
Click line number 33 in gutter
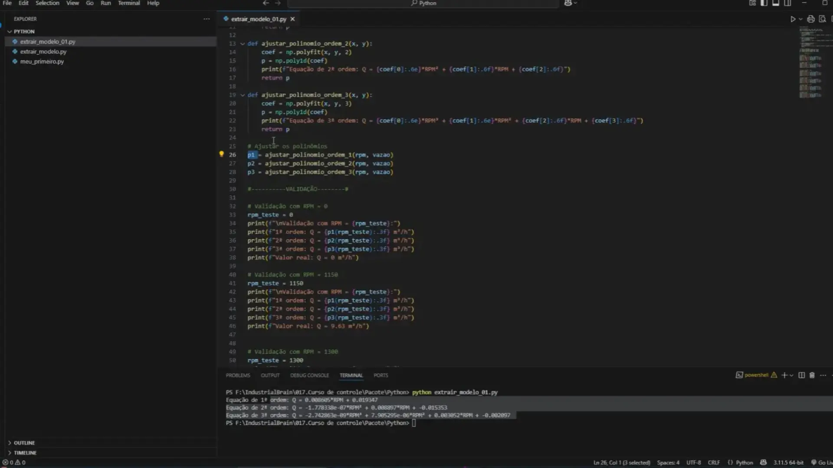(x=233, y=215)
